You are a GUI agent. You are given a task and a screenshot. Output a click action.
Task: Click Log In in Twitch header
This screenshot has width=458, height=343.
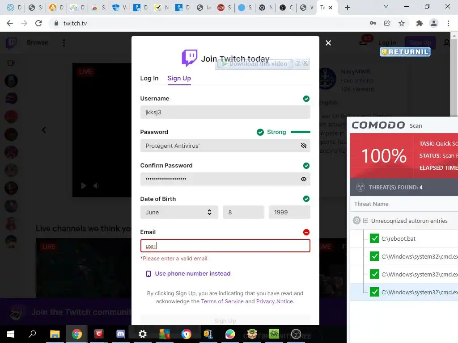[x=387, y=43]
